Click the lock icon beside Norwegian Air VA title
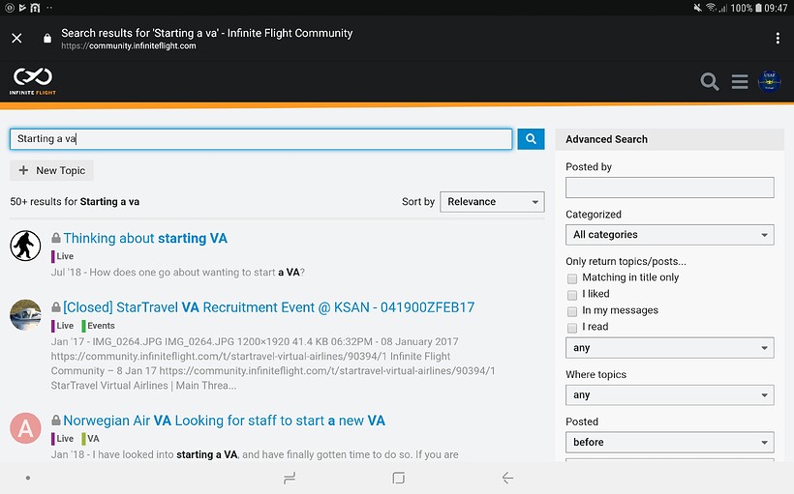Screen dimensions: 794x494 tap(56, 421)
